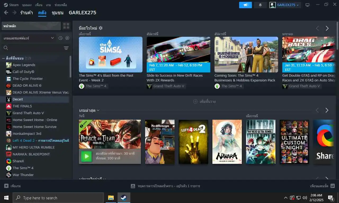Viewport: 339px width, 203px height.
Task: Toggle library grid collections view icon
Action: 66,26
